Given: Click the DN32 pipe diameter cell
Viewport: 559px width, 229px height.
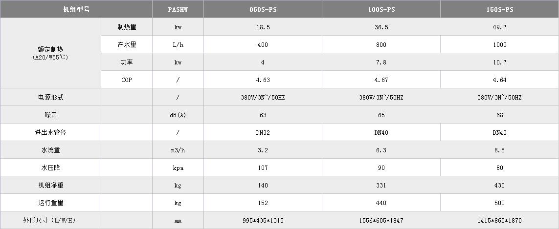Looking at the screenshot, I should pyautogui.click(x=263, y=132).
